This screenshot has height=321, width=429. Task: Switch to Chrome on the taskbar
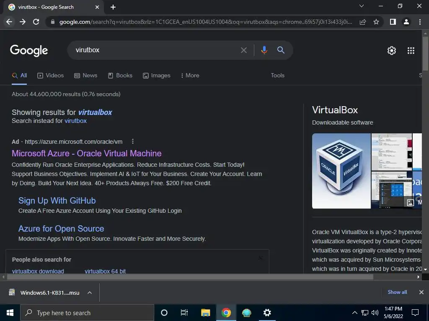pyautogui.click(x=226, y=313)
